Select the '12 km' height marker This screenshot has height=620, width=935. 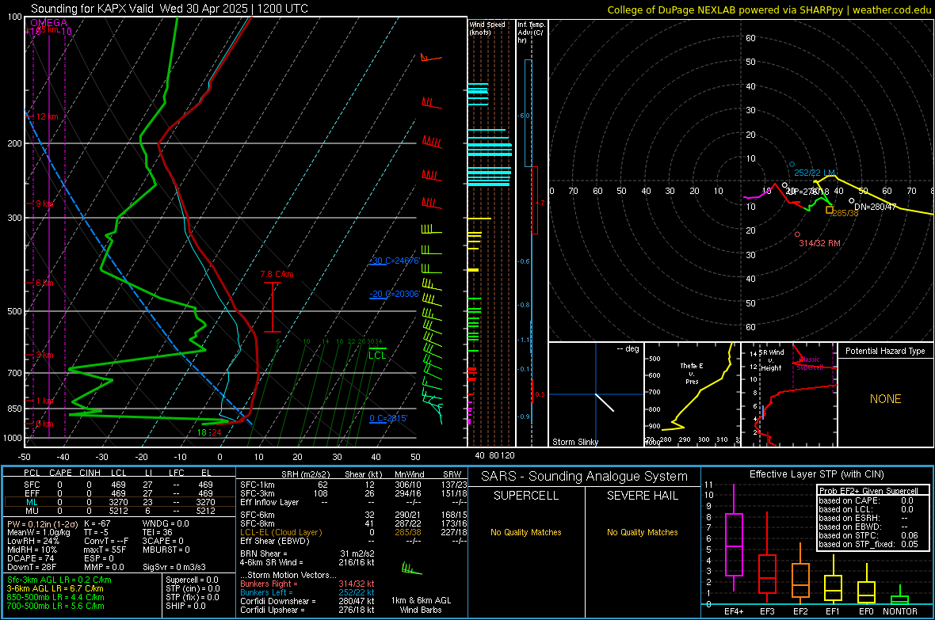click(x=47, y=116)
